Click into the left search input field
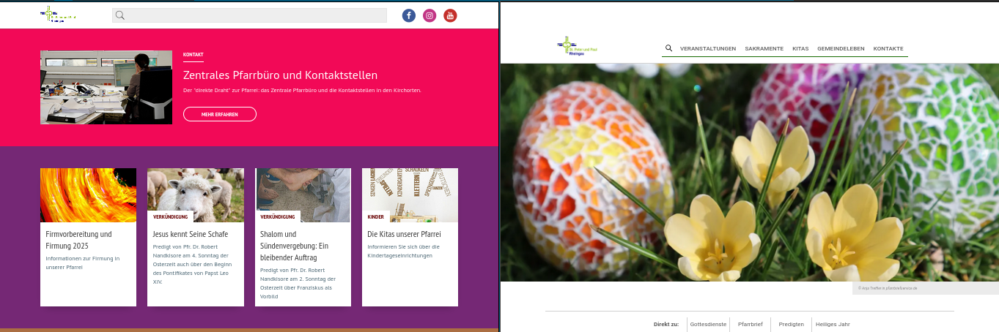This screenshot has width=999, height=332. click(249, 15)
